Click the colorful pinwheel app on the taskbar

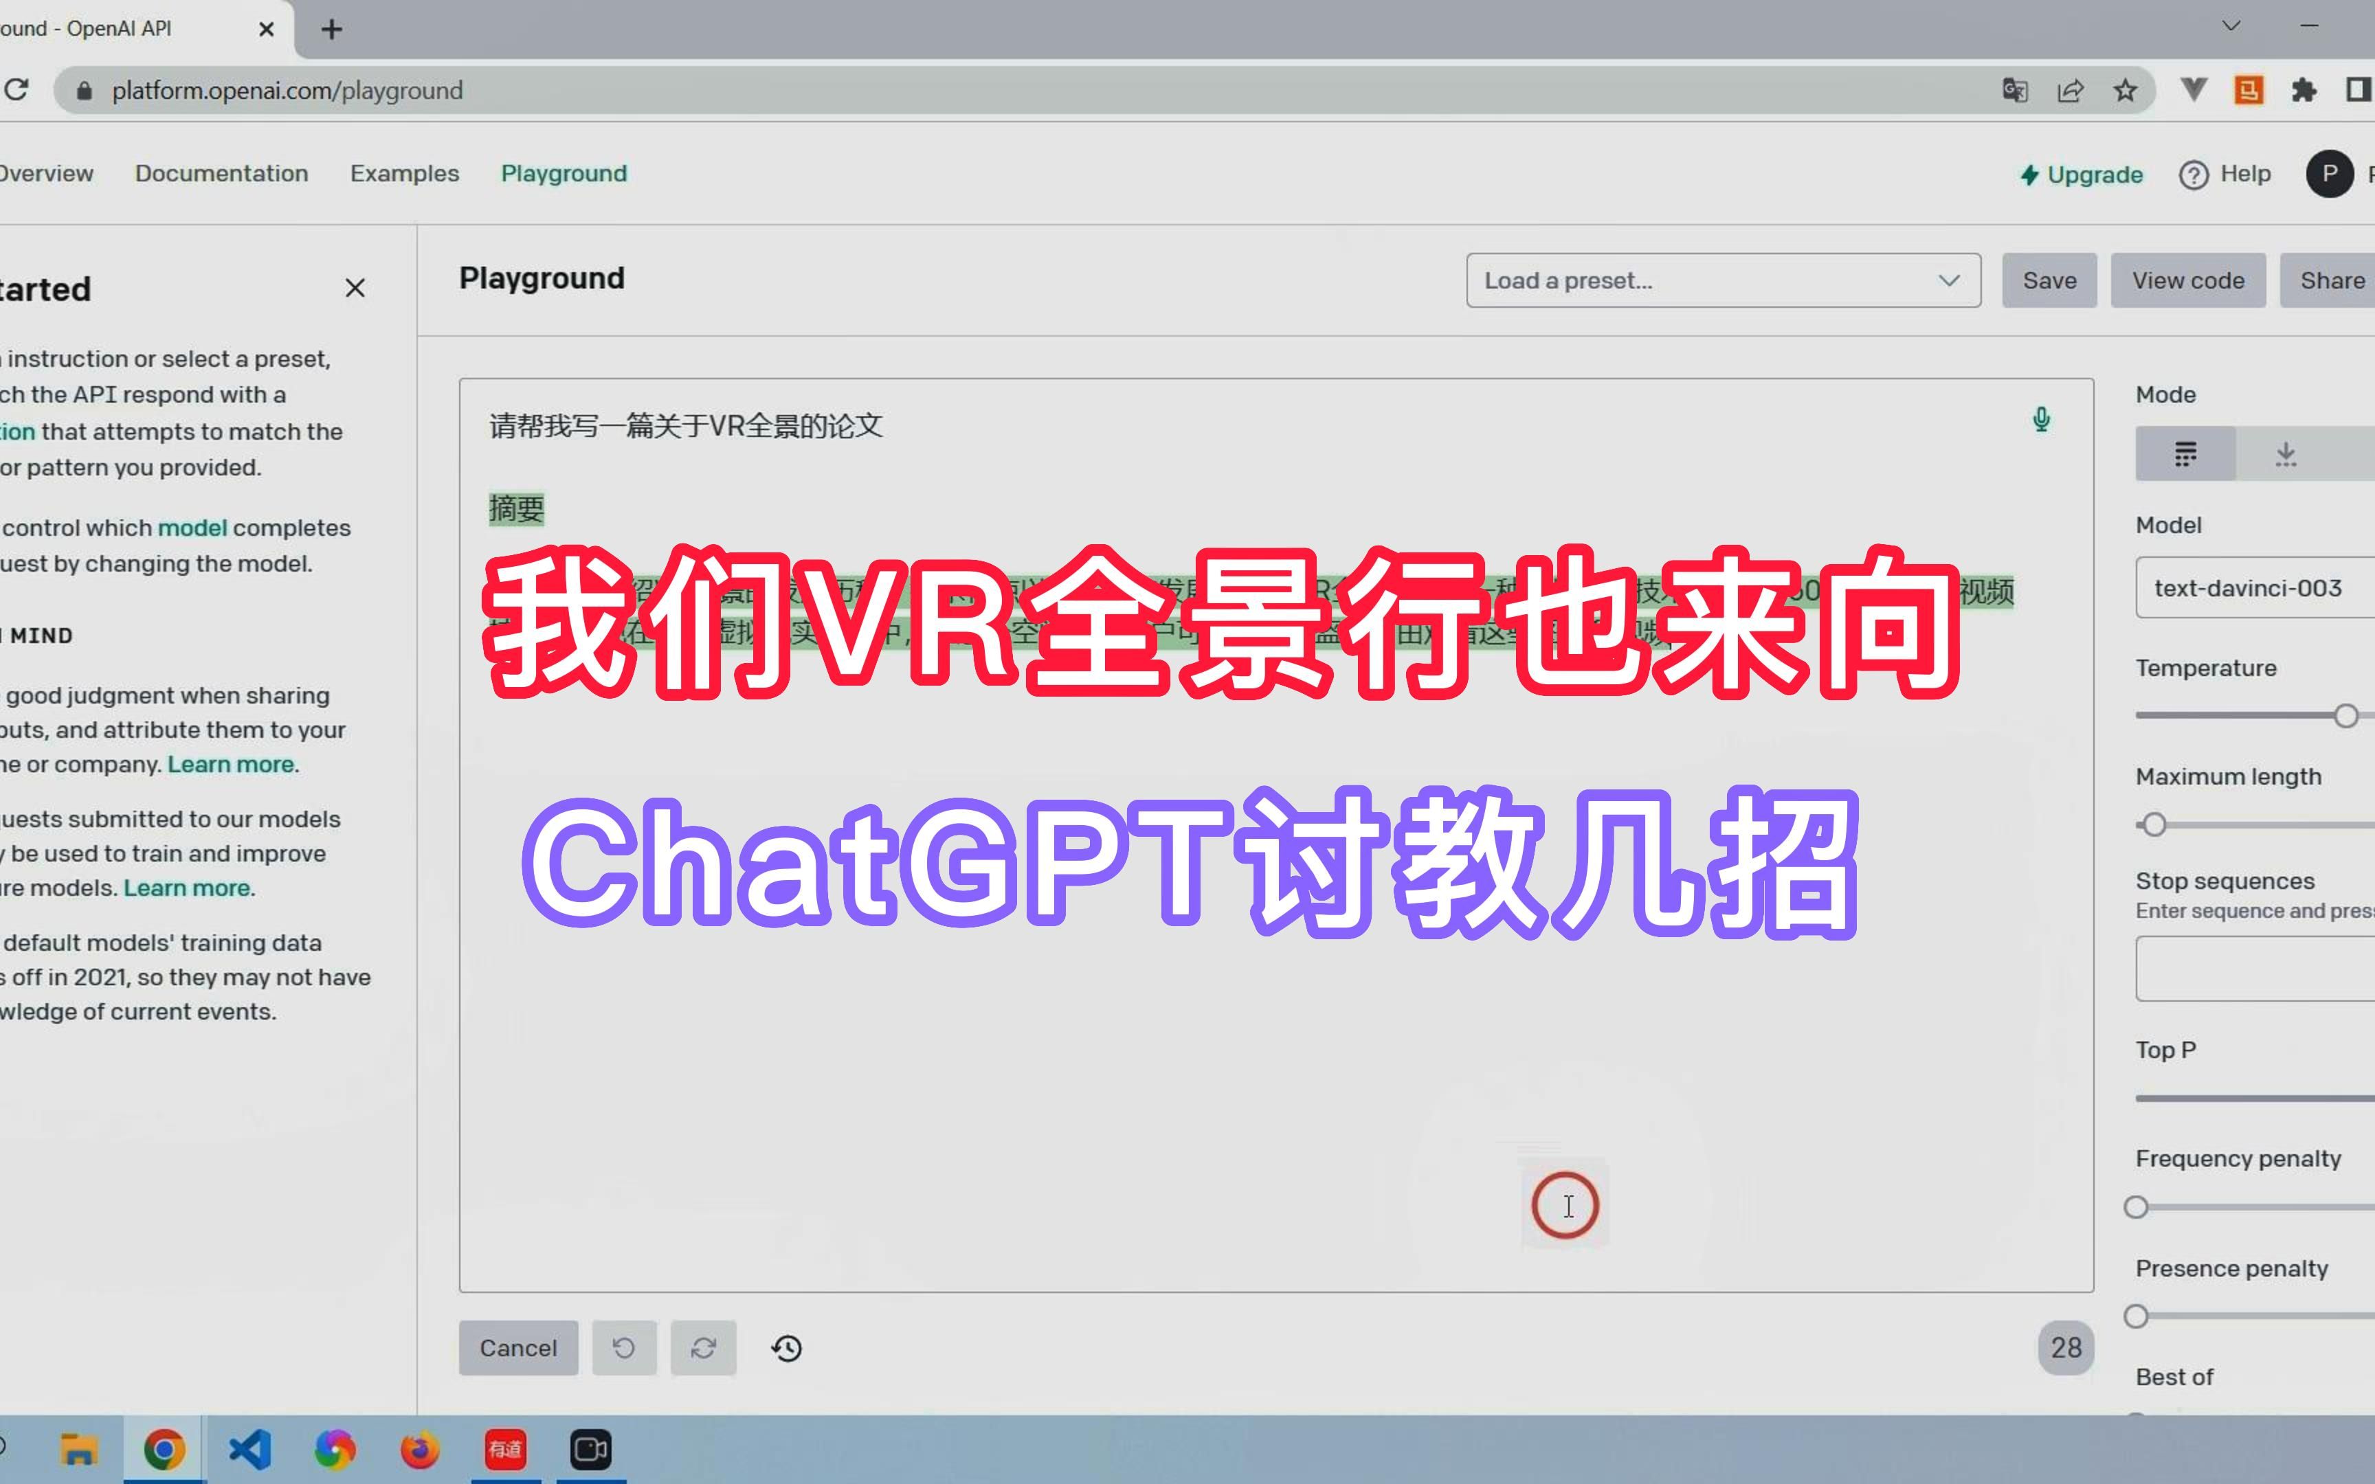(335, 1449)
